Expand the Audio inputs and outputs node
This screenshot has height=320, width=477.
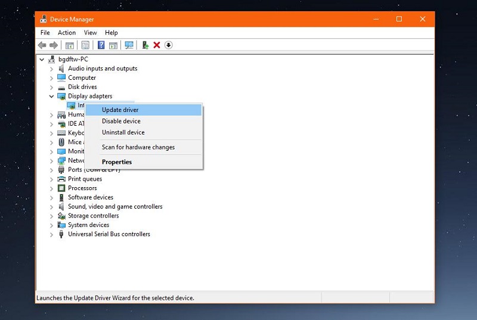pos(51,69)
